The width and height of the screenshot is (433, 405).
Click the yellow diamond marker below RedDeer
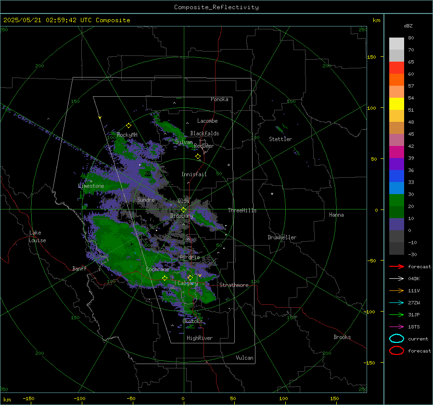click(198, 157)
